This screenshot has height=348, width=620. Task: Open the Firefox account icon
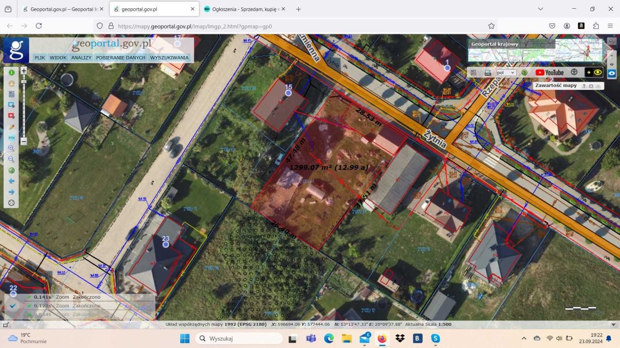567,26
